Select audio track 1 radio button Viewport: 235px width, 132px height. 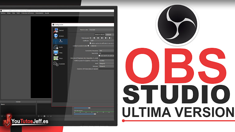tap(90, 38)
